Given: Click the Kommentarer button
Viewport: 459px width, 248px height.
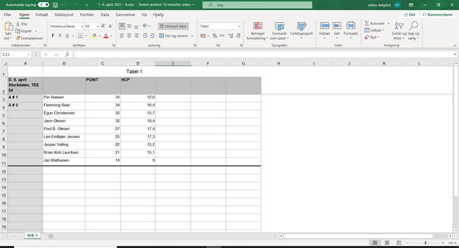Looking at the screenshot, I should point(437,15).
